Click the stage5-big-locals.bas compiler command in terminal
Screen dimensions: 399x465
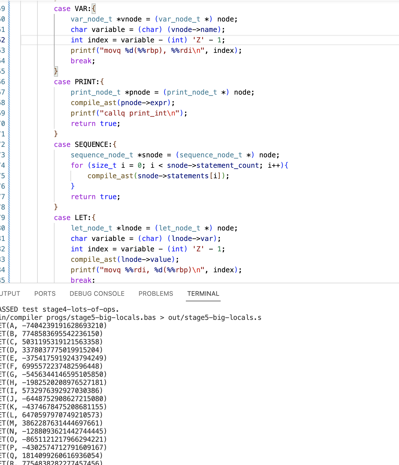coord(130,318)
